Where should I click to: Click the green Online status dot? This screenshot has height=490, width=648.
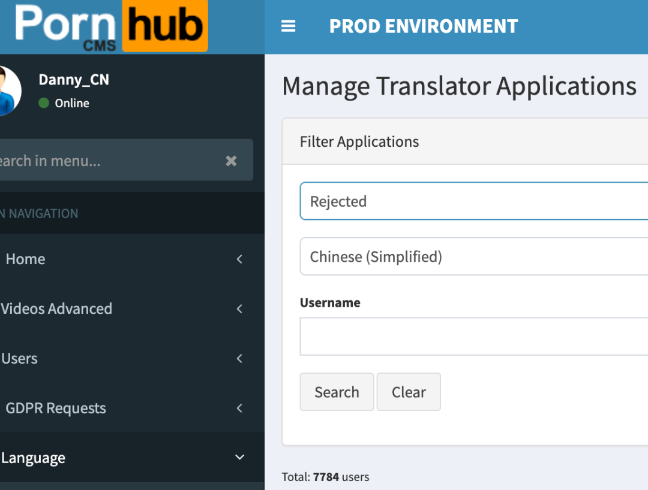click(44, 103)
